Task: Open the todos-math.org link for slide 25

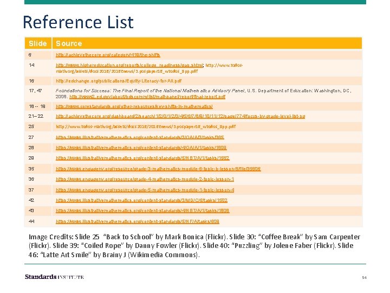Action: [x=146, y=126]
